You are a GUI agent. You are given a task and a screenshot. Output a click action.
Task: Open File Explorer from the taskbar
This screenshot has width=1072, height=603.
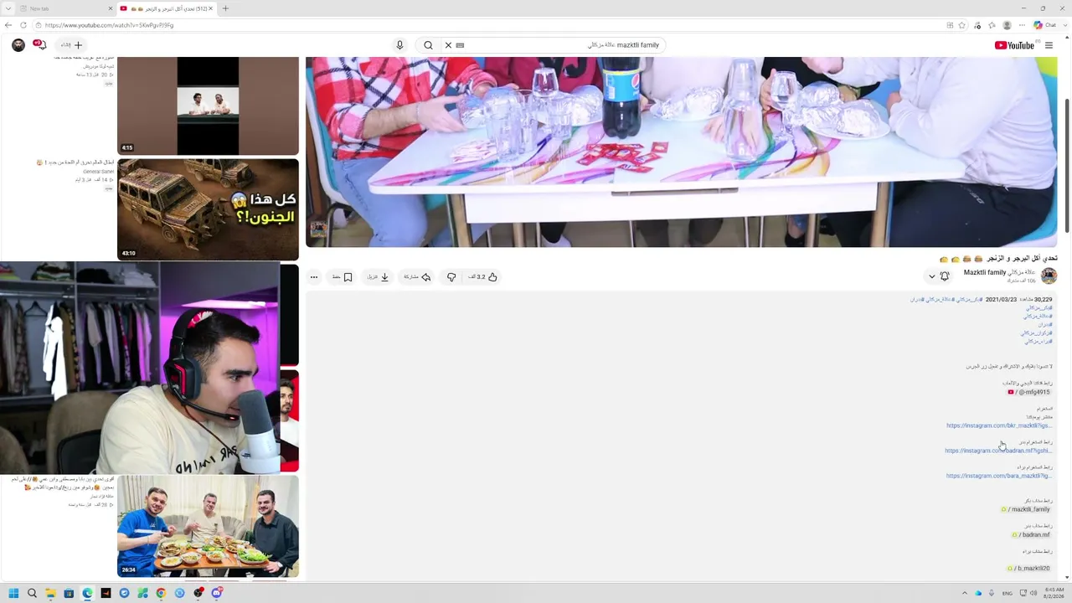(50, 593)
